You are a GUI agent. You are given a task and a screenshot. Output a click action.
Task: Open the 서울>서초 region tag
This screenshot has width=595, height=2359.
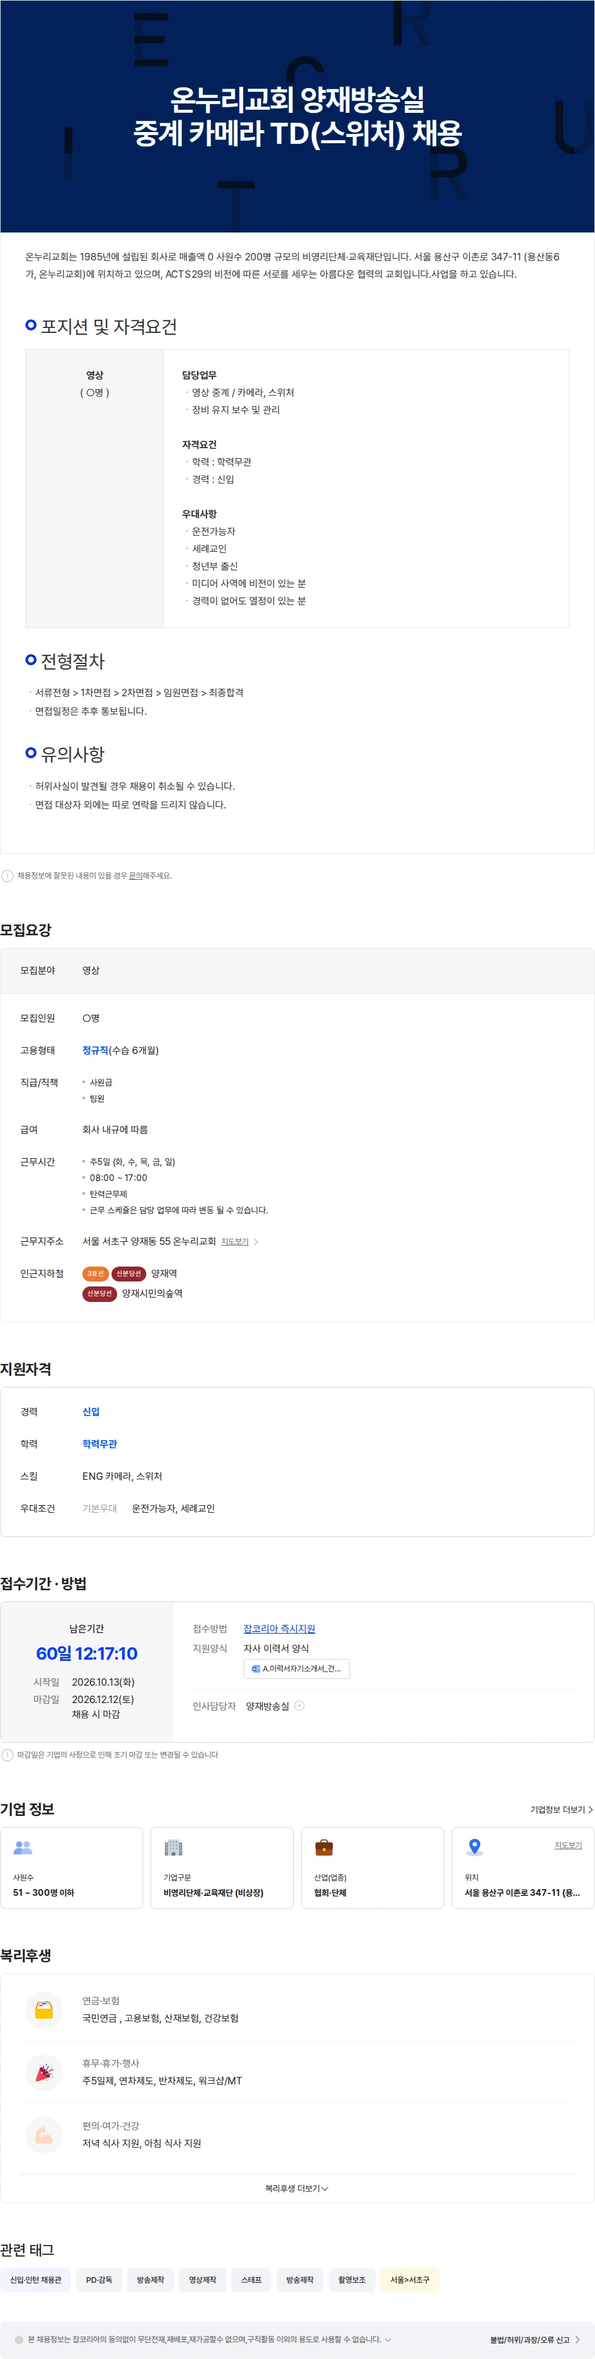tap(409, 2280)
